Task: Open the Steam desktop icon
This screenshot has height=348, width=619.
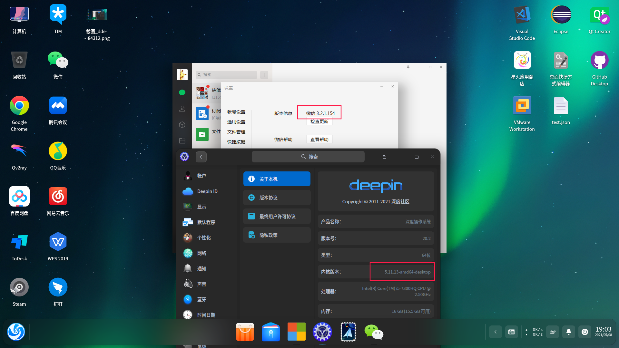Action: click(x=19, y=287)
